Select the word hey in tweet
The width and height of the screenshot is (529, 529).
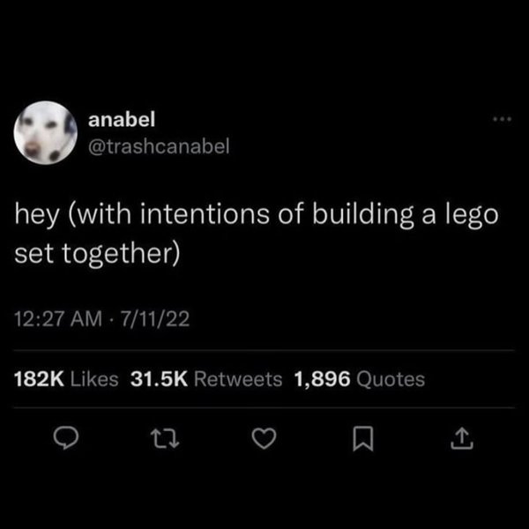coord(37,216)
